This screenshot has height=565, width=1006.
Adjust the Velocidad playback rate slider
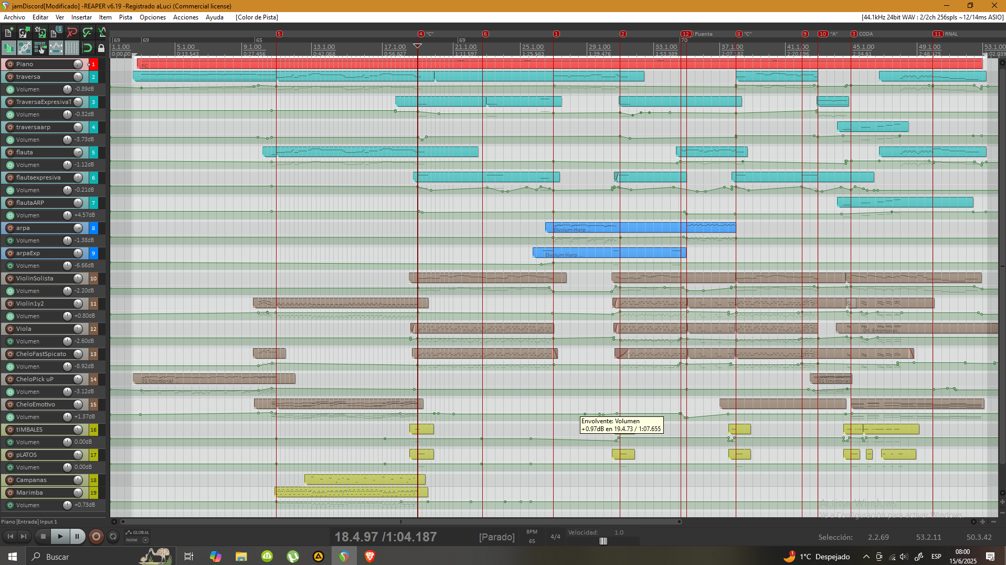(603, 541)
